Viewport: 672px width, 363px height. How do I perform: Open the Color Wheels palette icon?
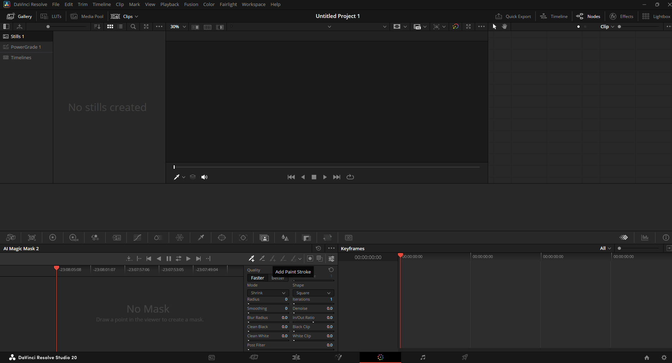(x=52, y=238)
